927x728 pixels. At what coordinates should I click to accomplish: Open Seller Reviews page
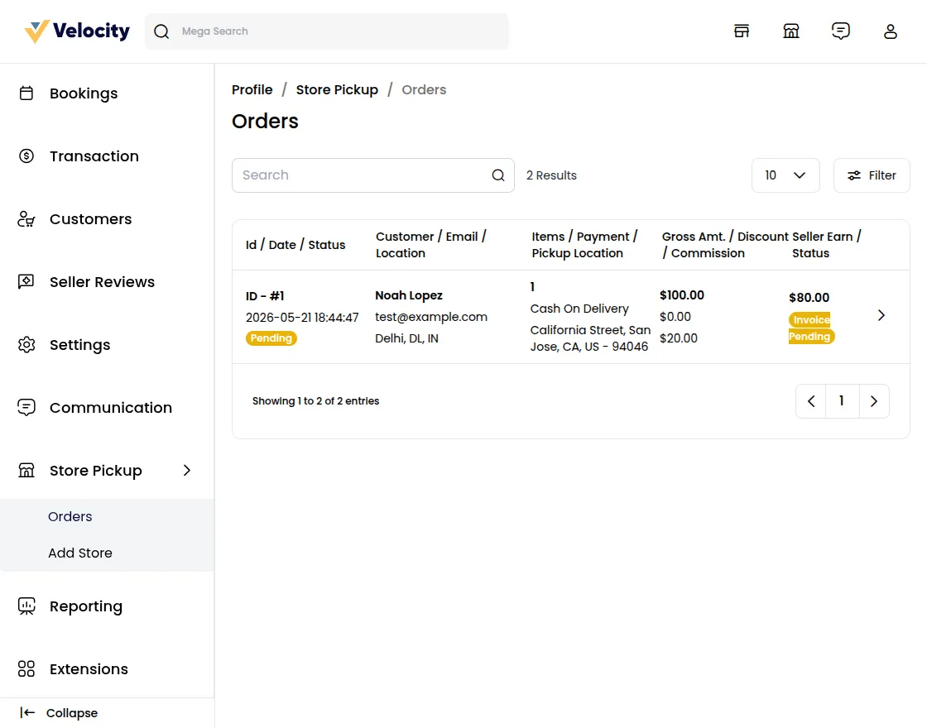coord(102,282)
